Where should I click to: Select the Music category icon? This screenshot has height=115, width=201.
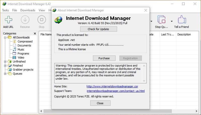15,49
